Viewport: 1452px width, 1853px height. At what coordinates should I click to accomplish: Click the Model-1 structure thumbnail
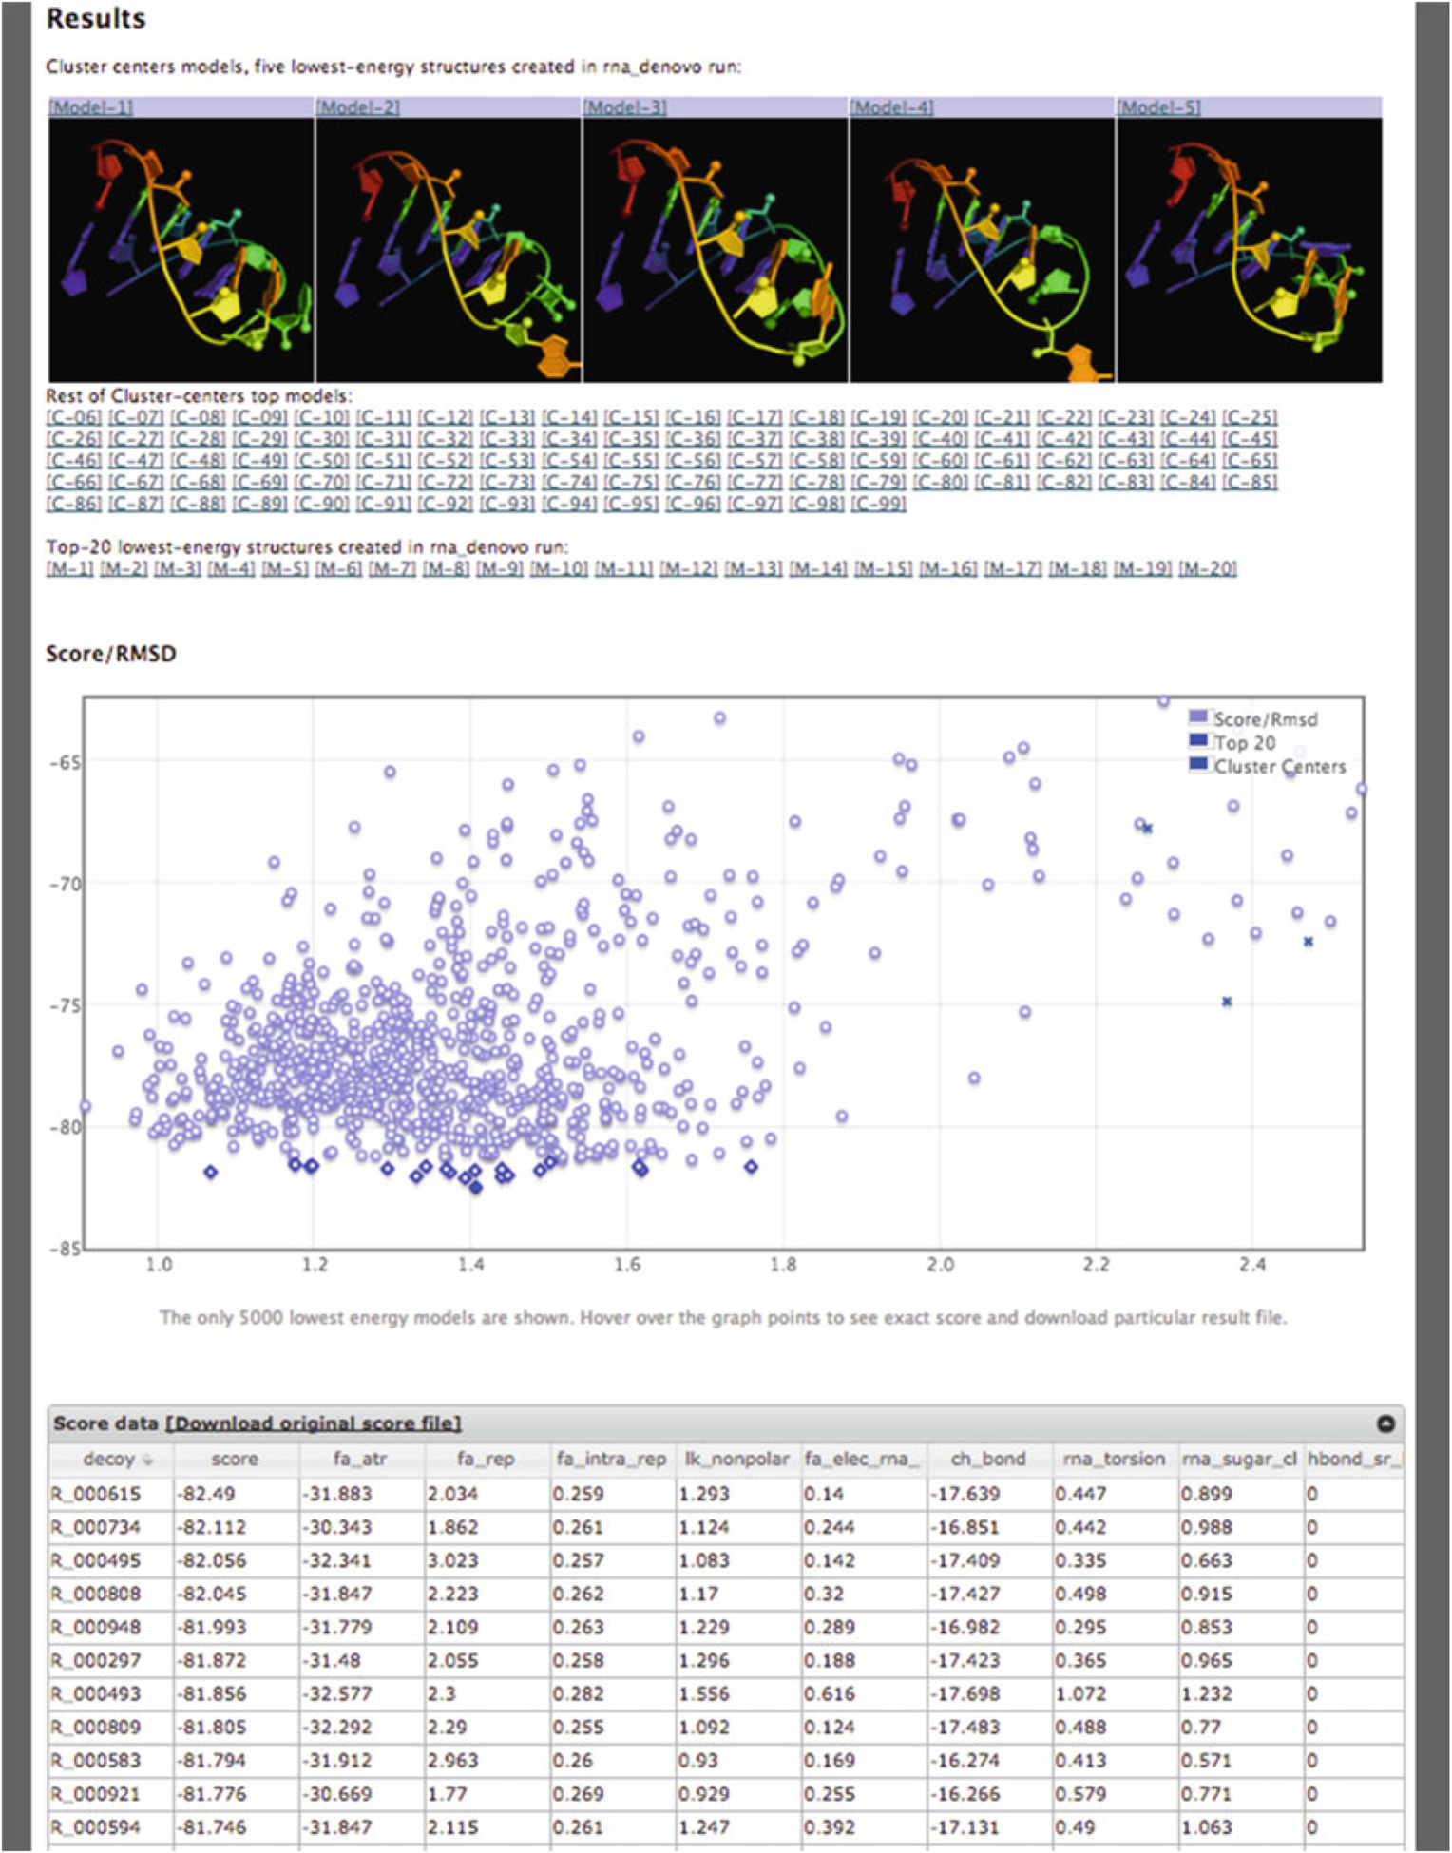[181, 250]
